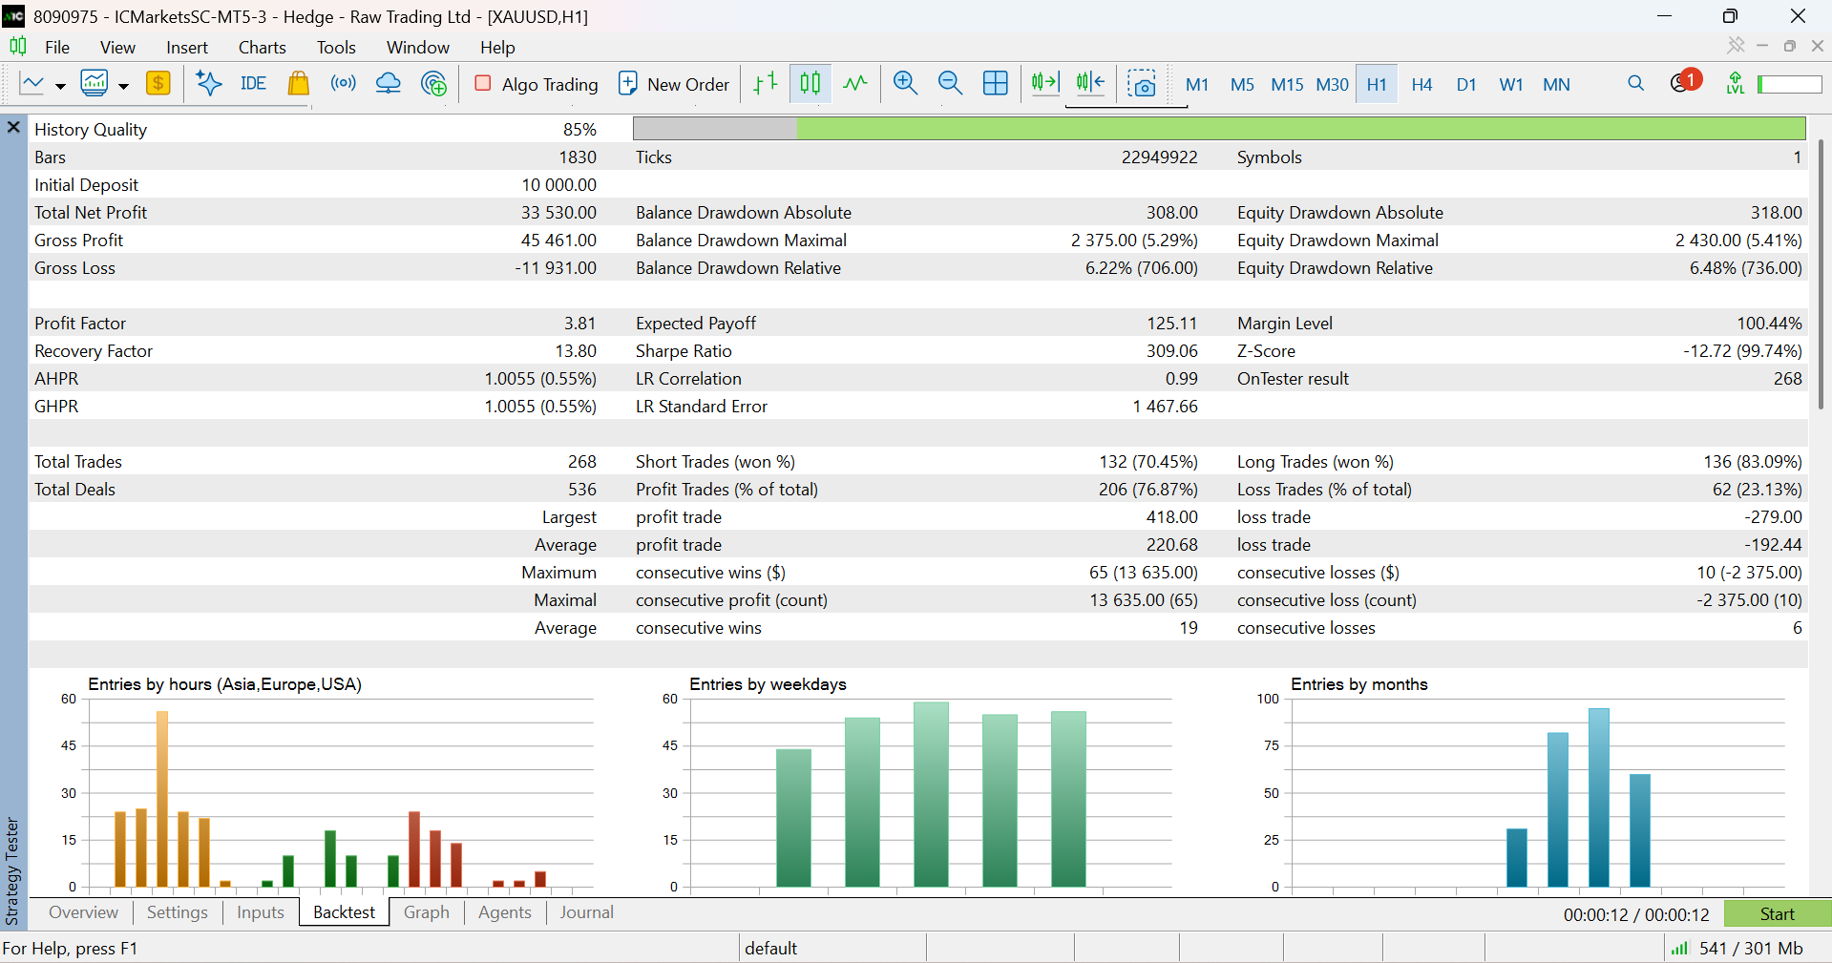Click the yellow dollar trading icon

[x=158, y=84]
